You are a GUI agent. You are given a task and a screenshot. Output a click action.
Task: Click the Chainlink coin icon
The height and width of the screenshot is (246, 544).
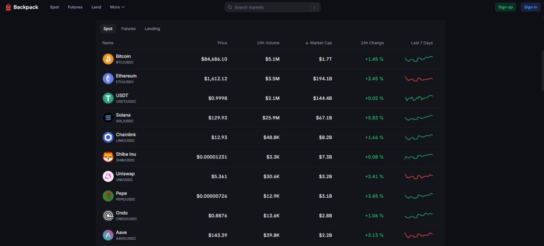108,137
